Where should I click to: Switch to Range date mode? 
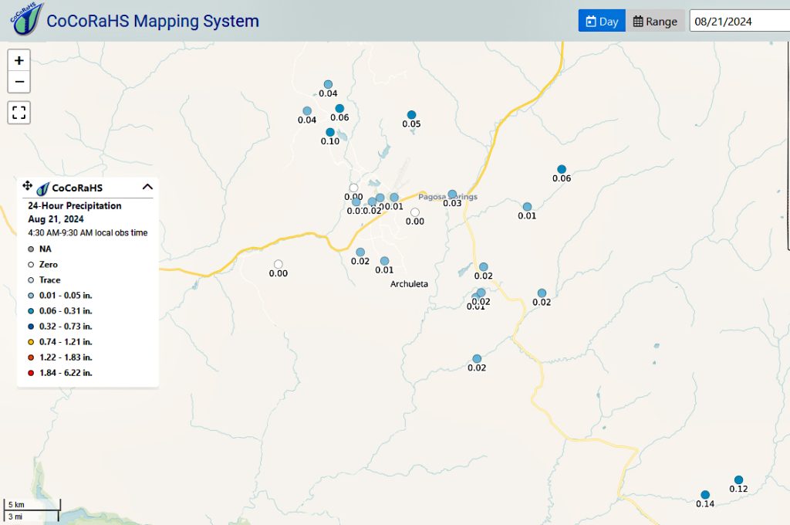[655, 21]
